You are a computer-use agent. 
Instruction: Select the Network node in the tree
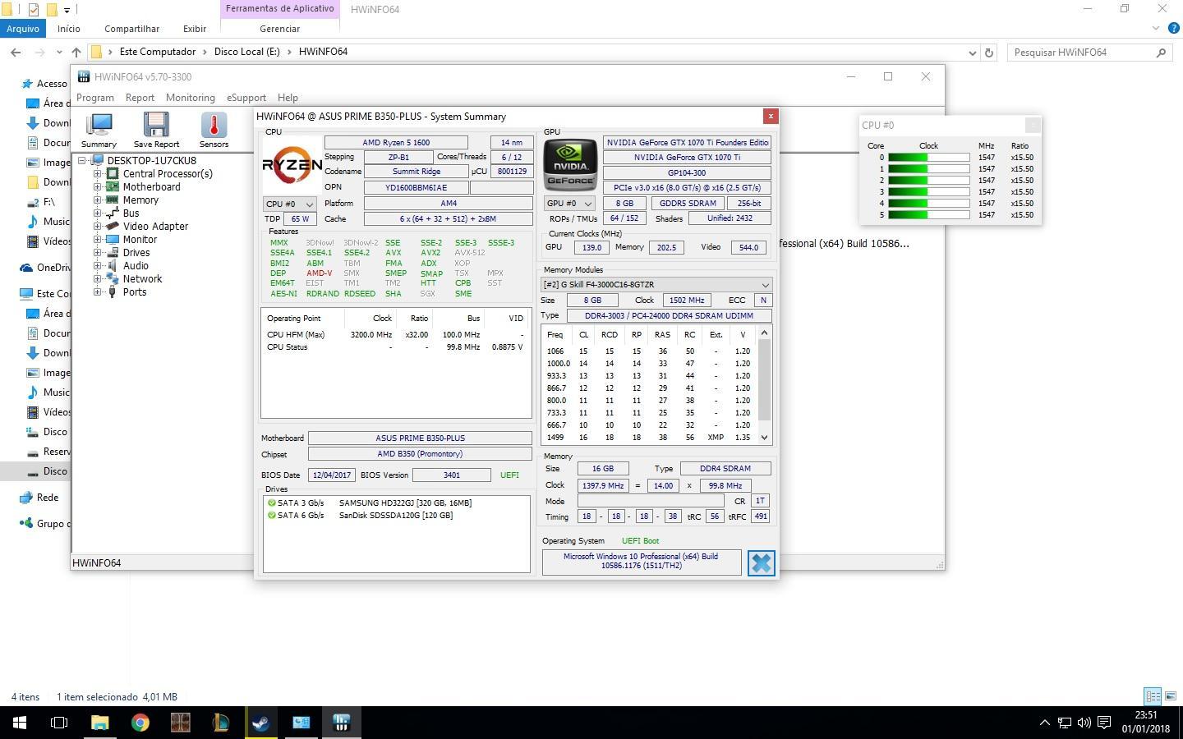(x=142, y=278)
